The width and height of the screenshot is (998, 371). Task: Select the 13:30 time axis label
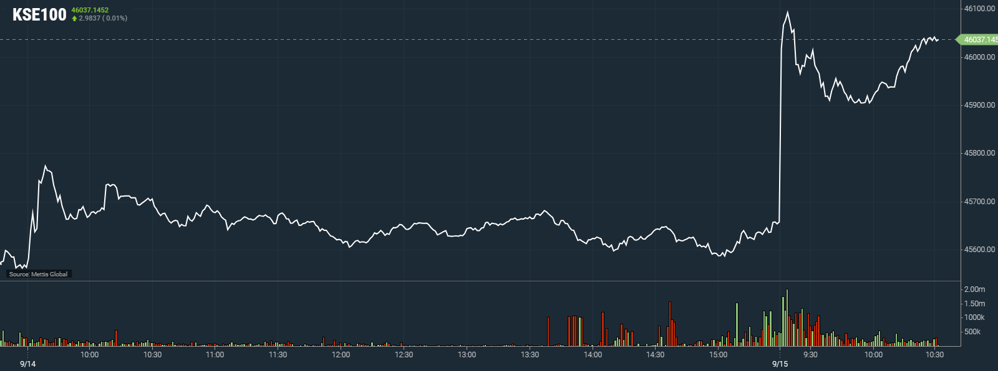click(x=530, y=355)
